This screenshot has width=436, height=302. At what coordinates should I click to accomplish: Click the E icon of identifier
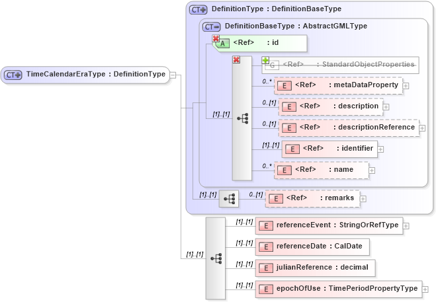[x=292, y=149]
